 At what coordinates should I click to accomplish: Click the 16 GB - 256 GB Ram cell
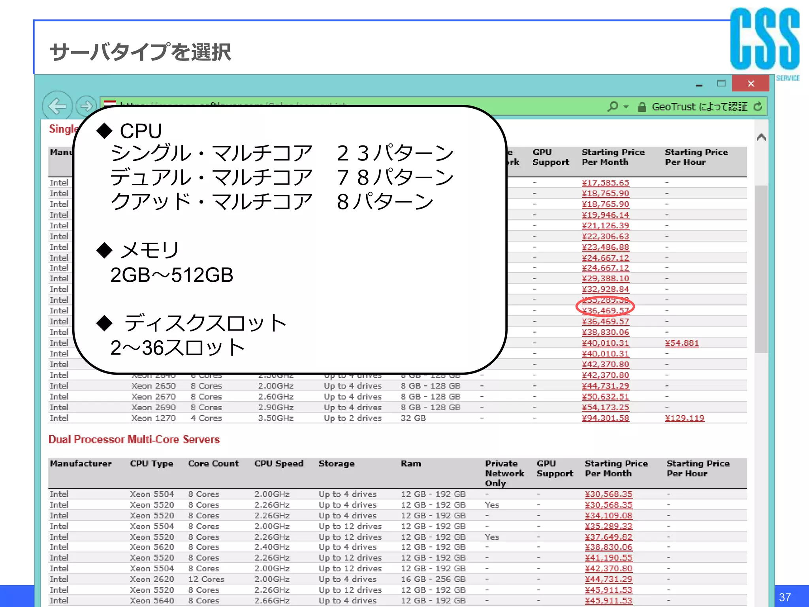point(433,579)
